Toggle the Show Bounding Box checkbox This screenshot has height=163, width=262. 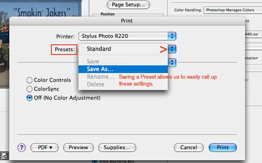click(95, 161)
